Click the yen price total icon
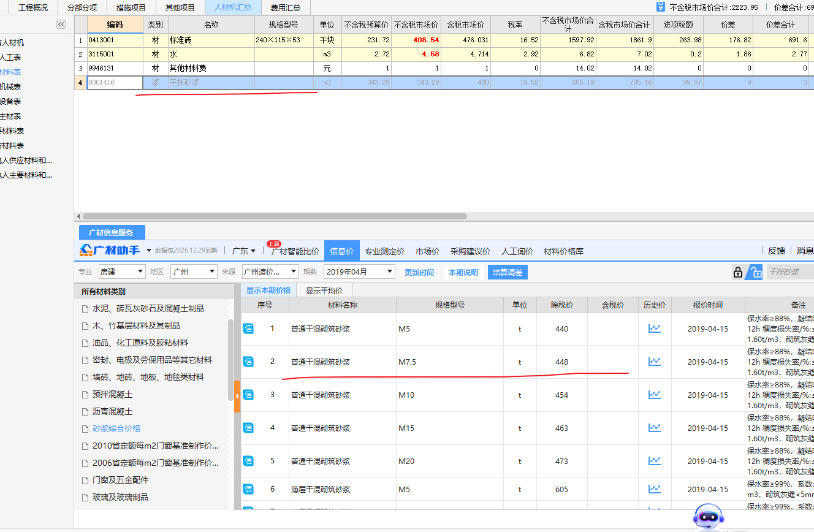Viewport: 814px width, 532px height. pyautogui.click(x=660, y=7)
